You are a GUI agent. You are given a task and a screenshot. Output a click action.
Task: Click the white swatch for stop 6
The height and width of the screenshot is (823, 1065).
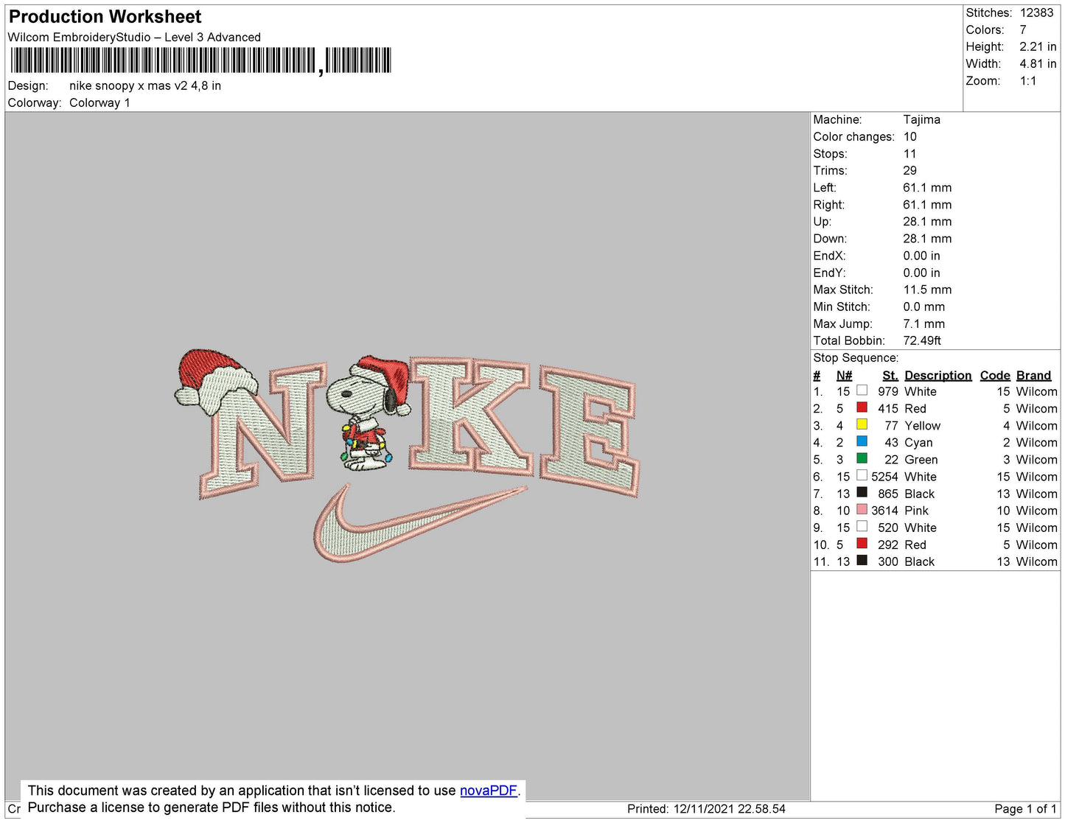point(862,475)
